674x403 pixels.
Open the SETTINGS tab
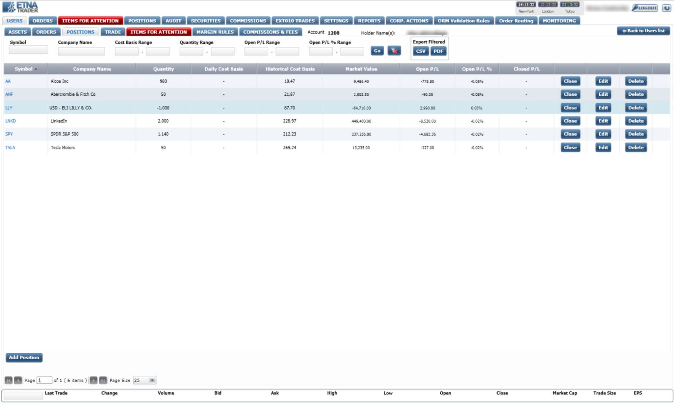[x=336, y=21]
